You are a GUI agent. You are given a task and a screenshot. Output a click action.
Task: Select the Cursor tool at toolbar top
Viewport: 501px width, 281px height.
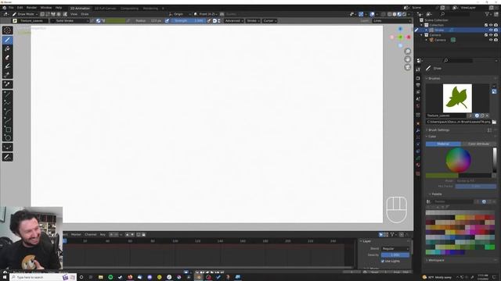coord(7,30)
